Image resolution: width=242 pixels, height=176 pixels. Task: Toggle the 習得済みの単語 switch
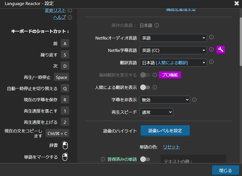pos(145,159)
